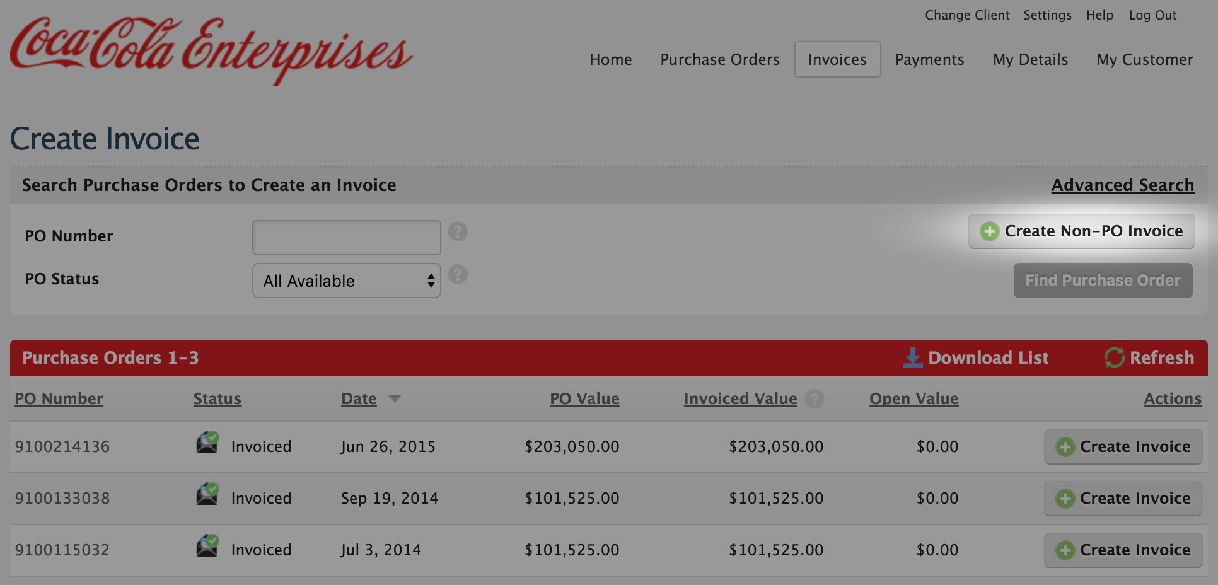Open My Details menu
Image resolution: width=1218 pixels, height=585 pixels.
point(1031,59)
